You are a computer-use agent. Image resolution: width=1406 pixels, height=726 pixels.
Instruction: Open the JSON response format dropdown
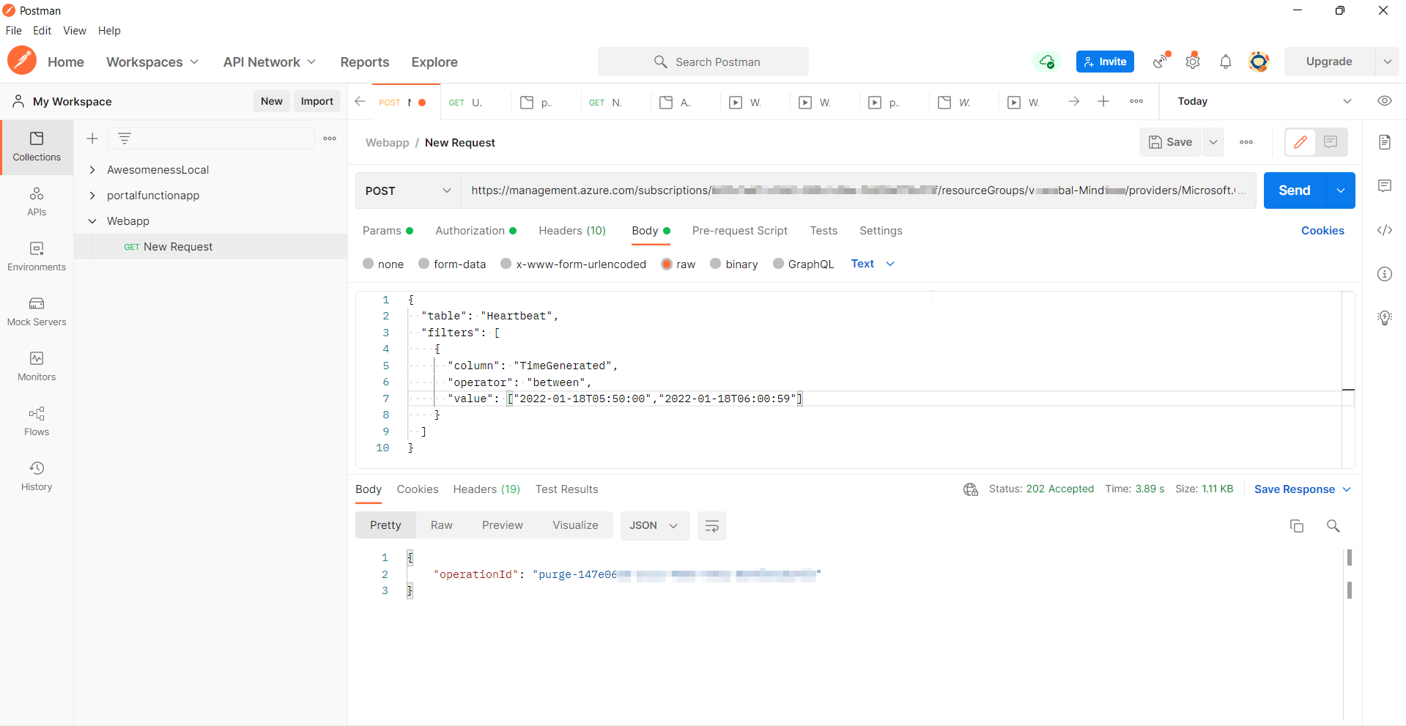(655, 526)
